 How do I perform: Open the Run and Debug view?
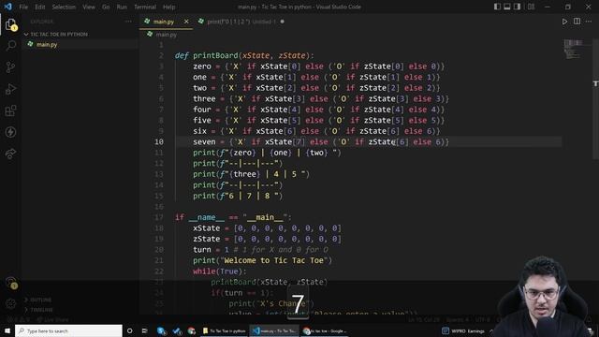[10, 89]
